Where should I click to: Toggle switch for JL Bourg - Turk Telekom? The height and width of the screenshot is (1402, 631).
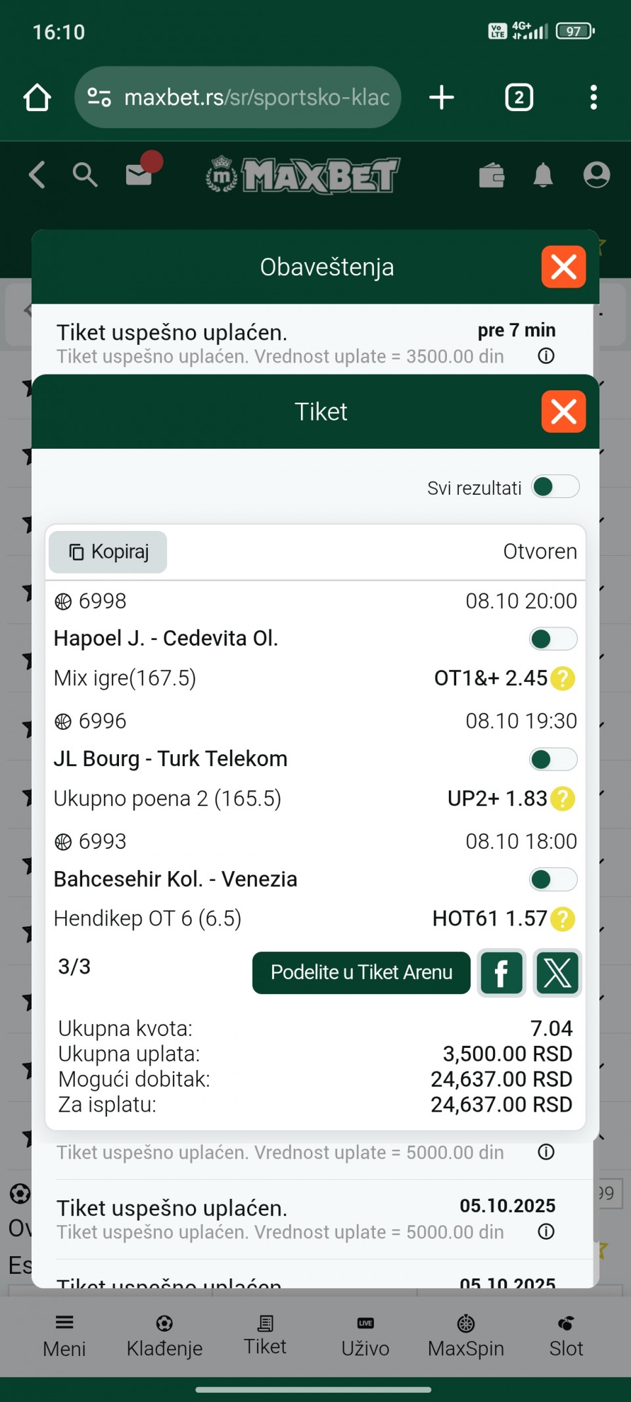click(x=553, y=759)
